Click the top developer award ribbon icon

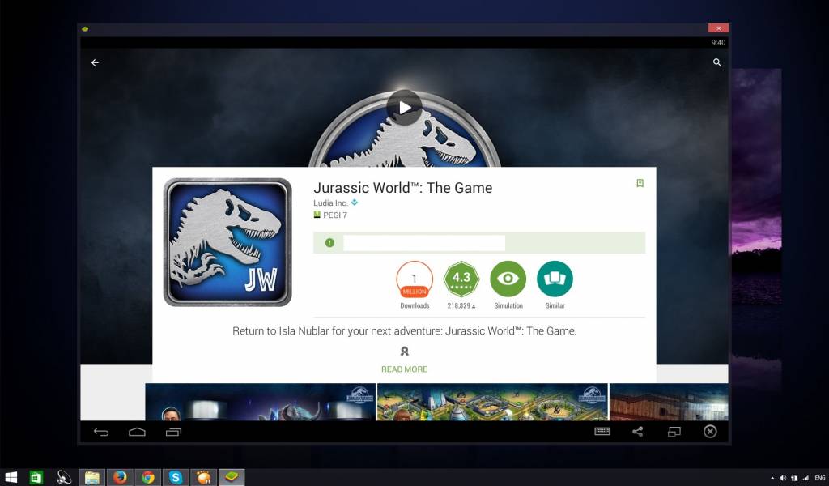coord(405,352)
